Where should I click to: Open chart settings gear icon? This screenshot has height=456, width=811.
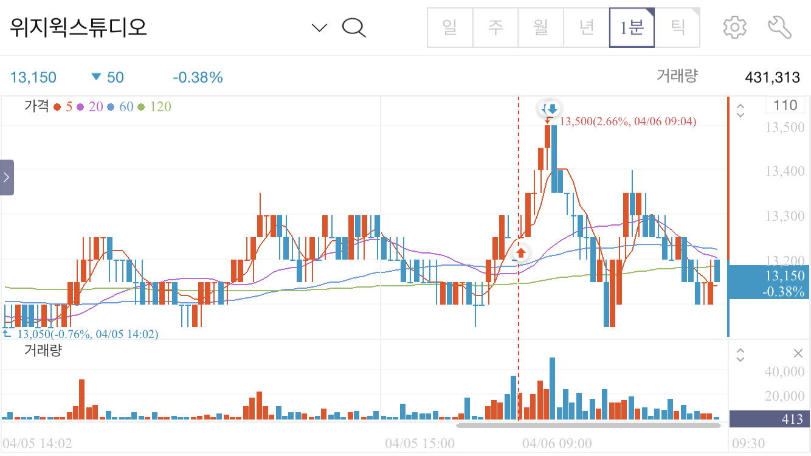click(x=734, y=27)
